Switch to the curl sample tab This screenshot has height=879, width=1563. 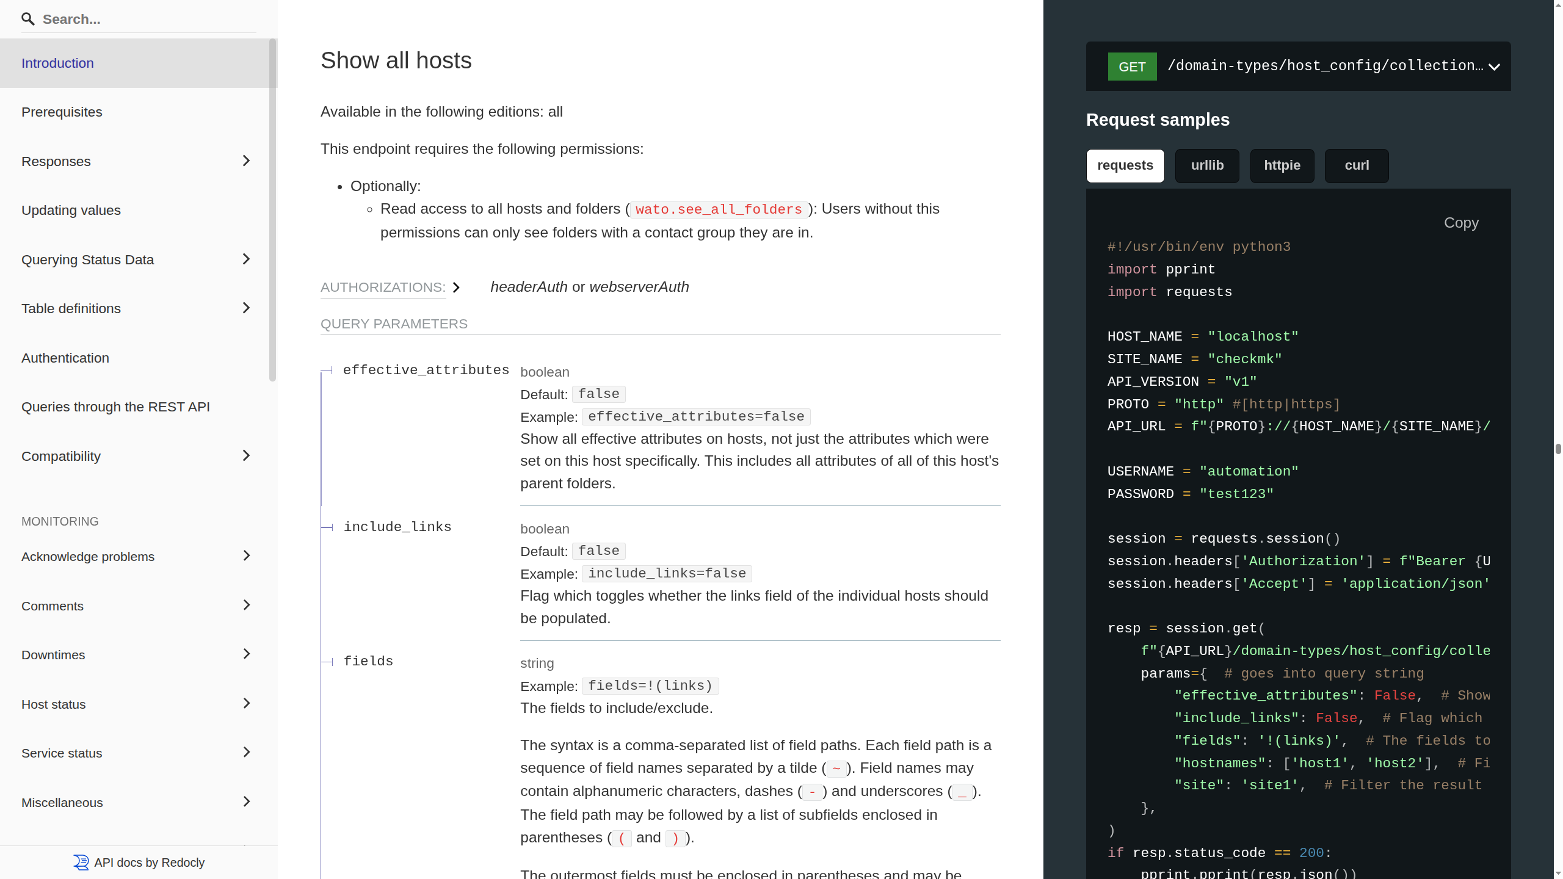coord(1356,165)
